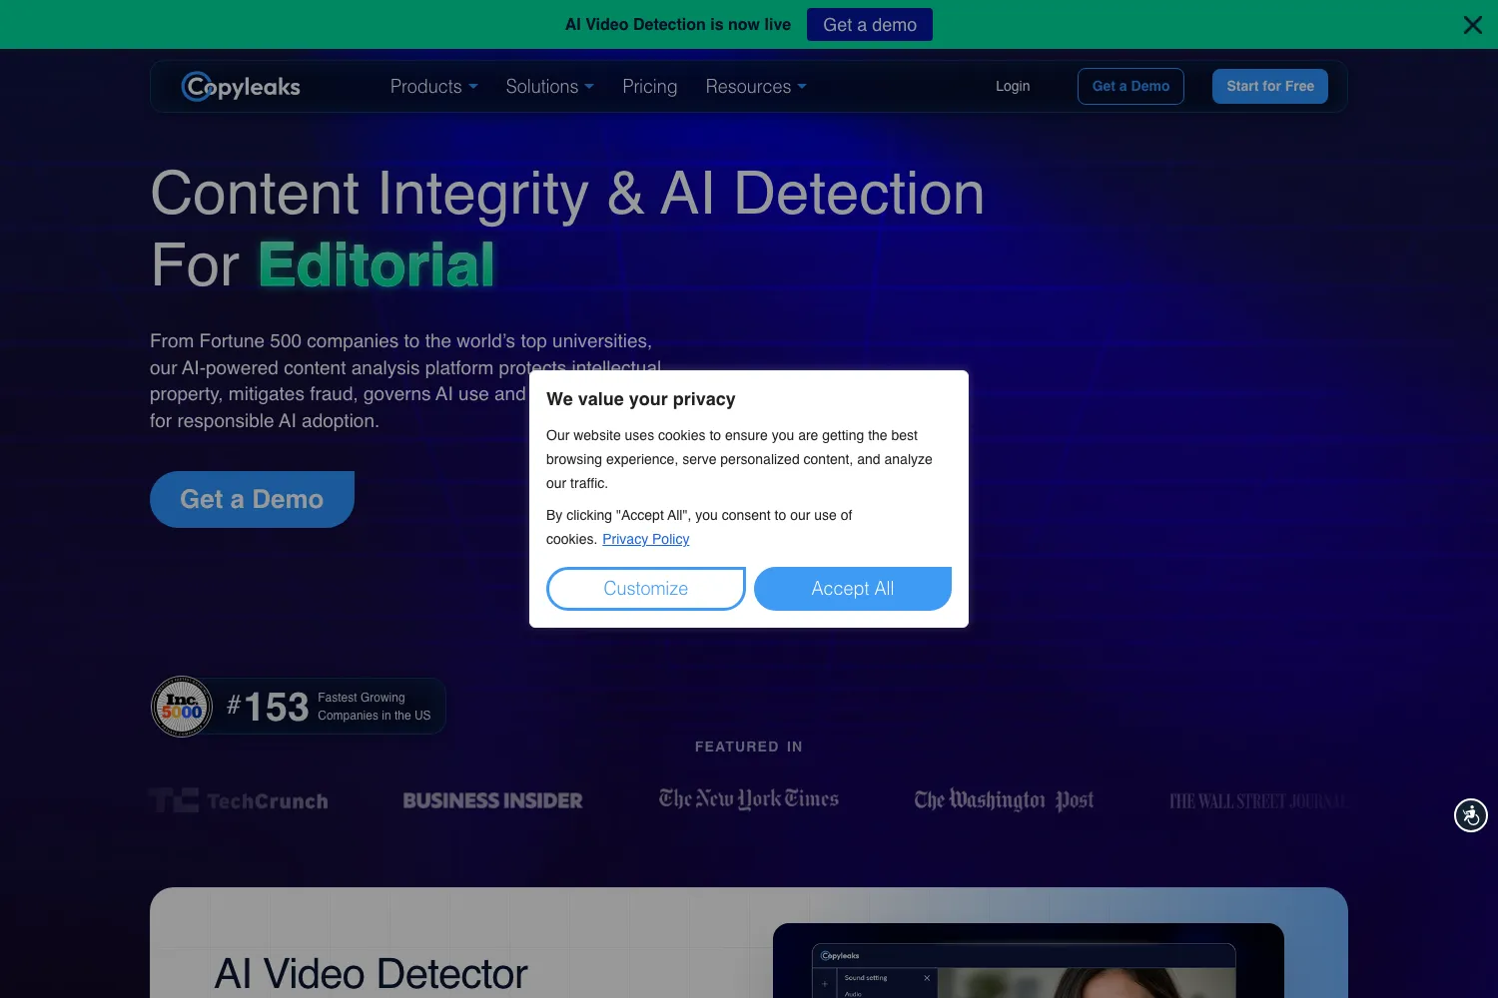
Task: Click the "FEATURED IN" label
Action: point(749,747)
